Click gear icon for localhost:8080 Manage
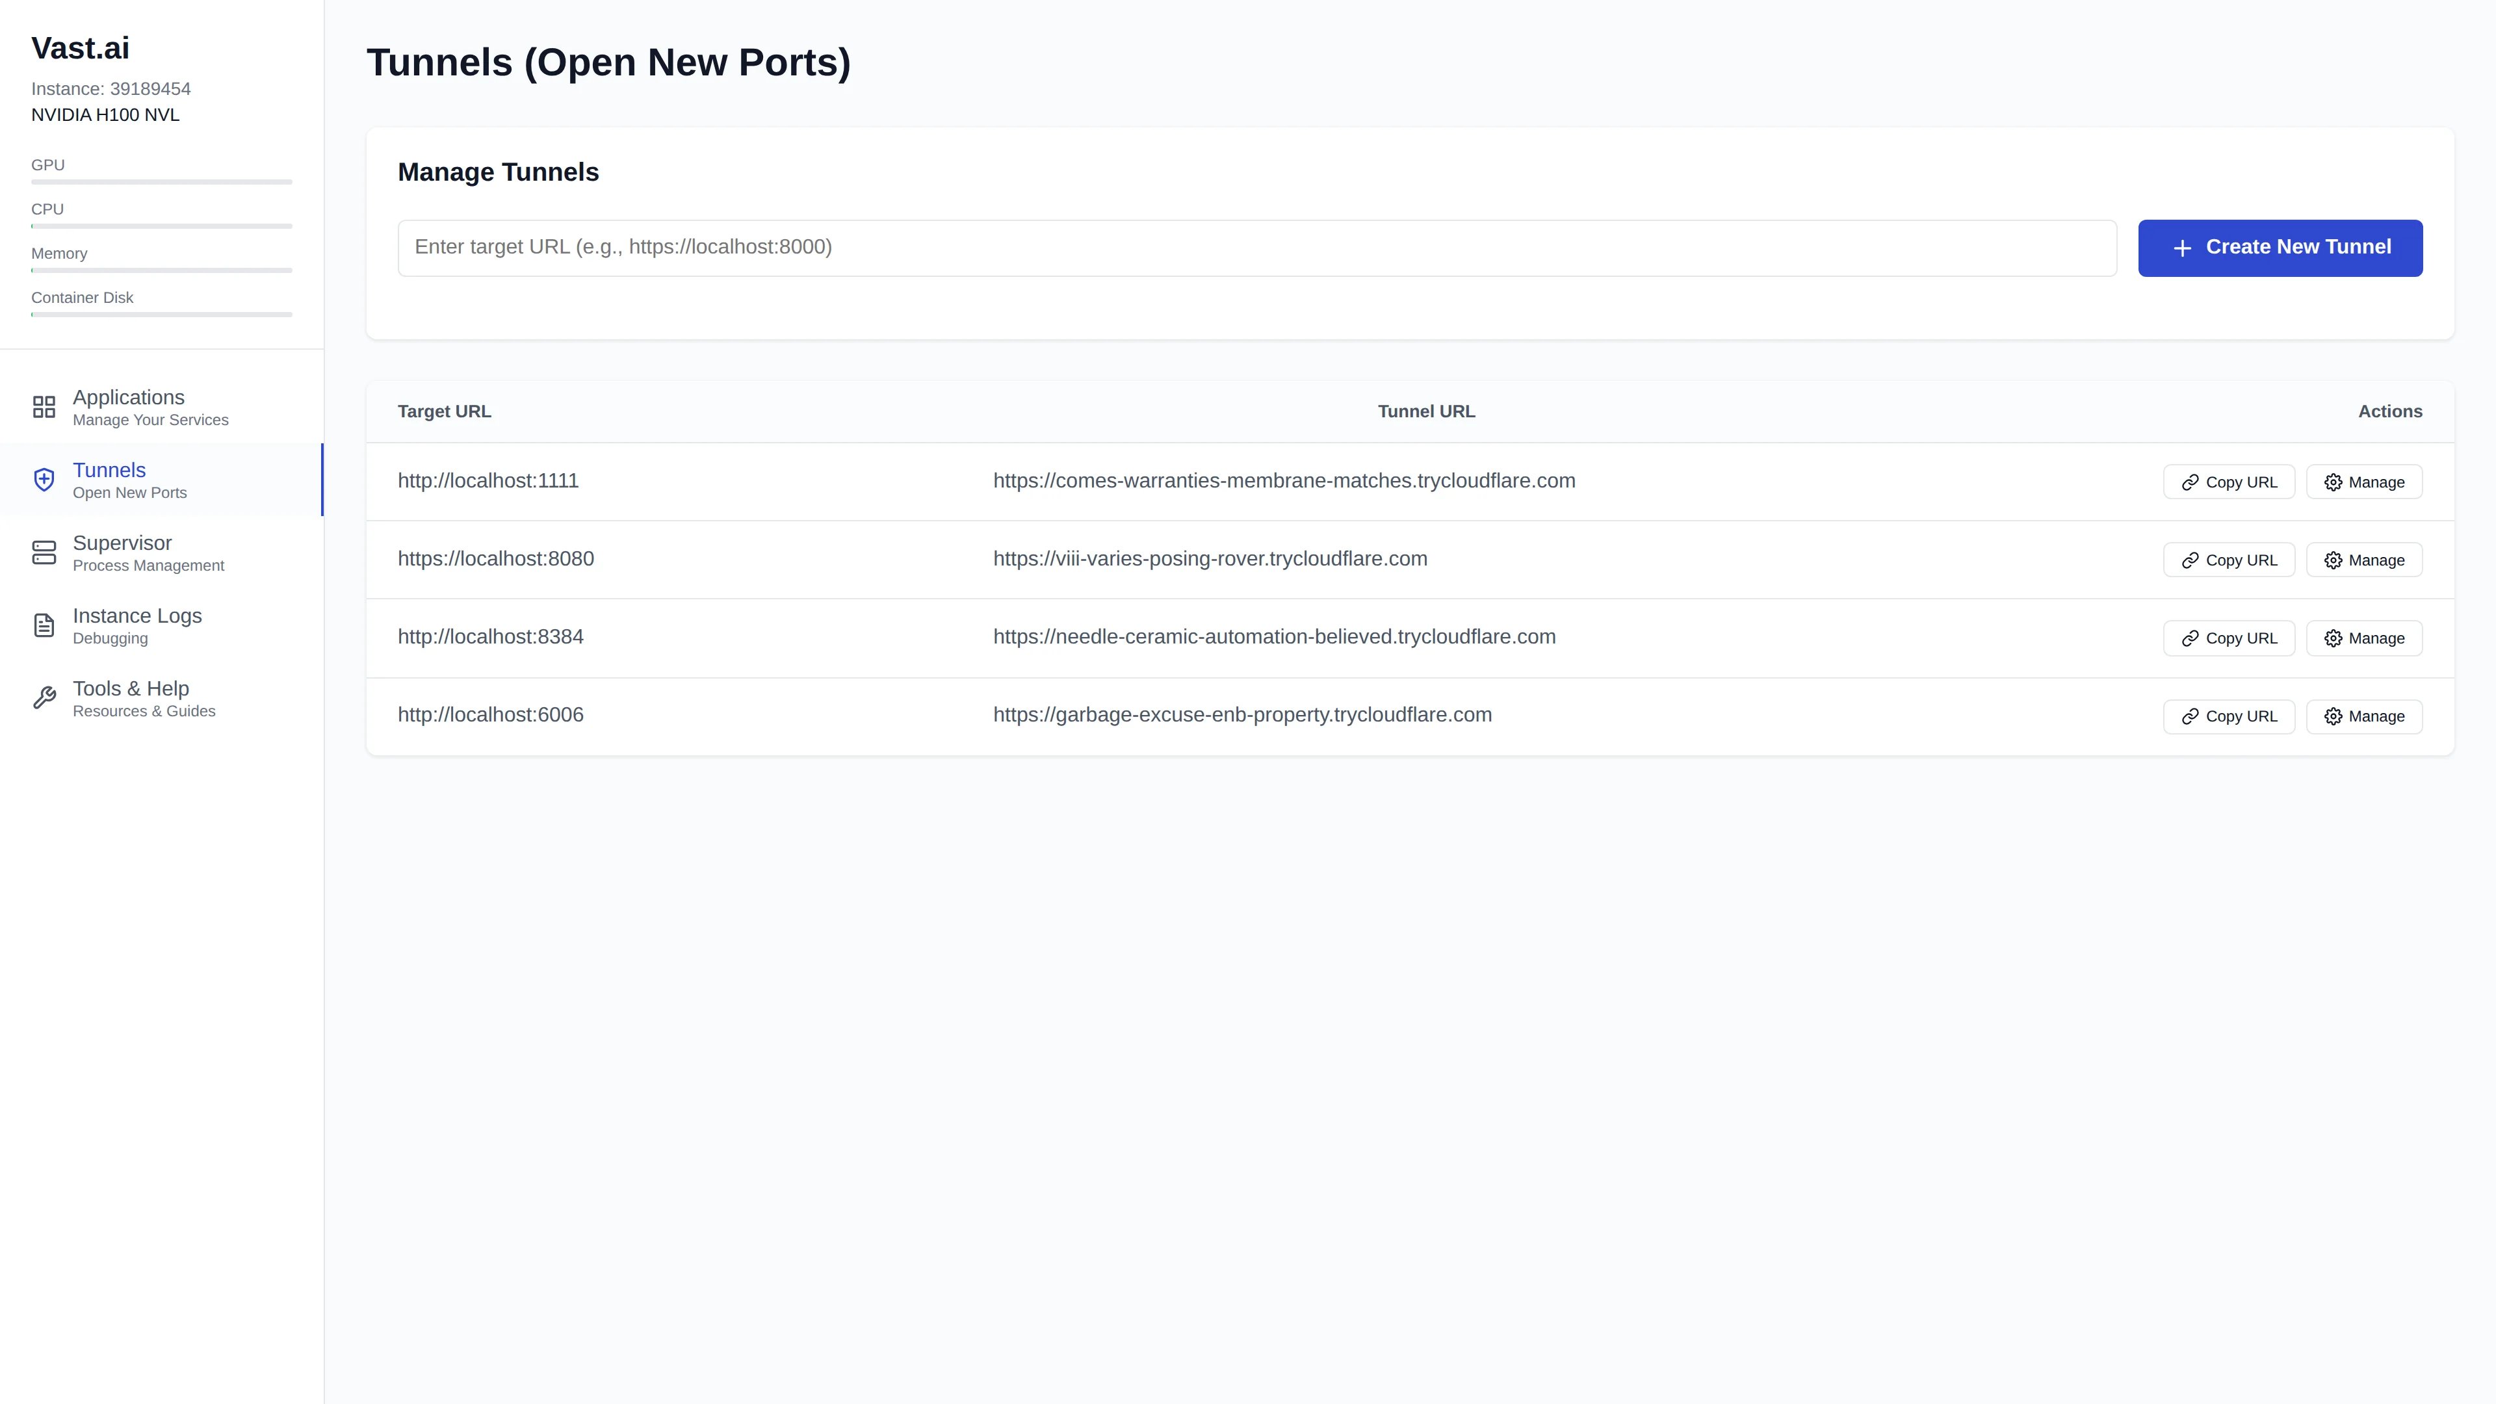 [2333, 560]
